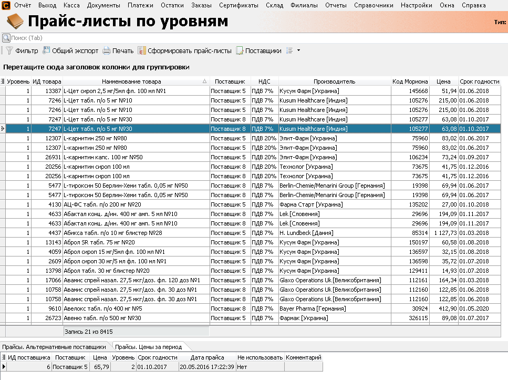Select the Авелокс табл. п/о 400 мг row
Image resolution: width=508 pixels, height=380 pixels.
pos(136,309)
